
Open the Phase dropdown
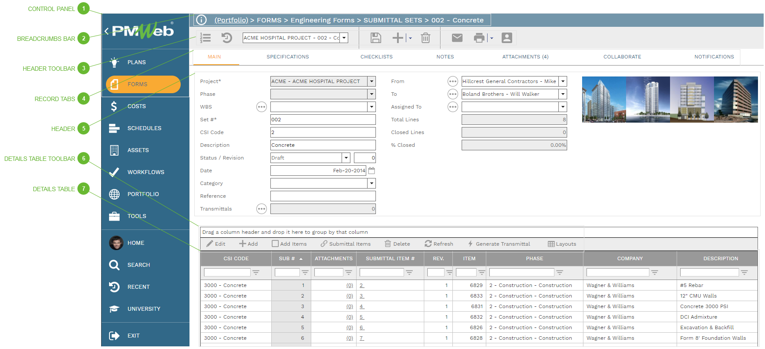click(372, 94)
